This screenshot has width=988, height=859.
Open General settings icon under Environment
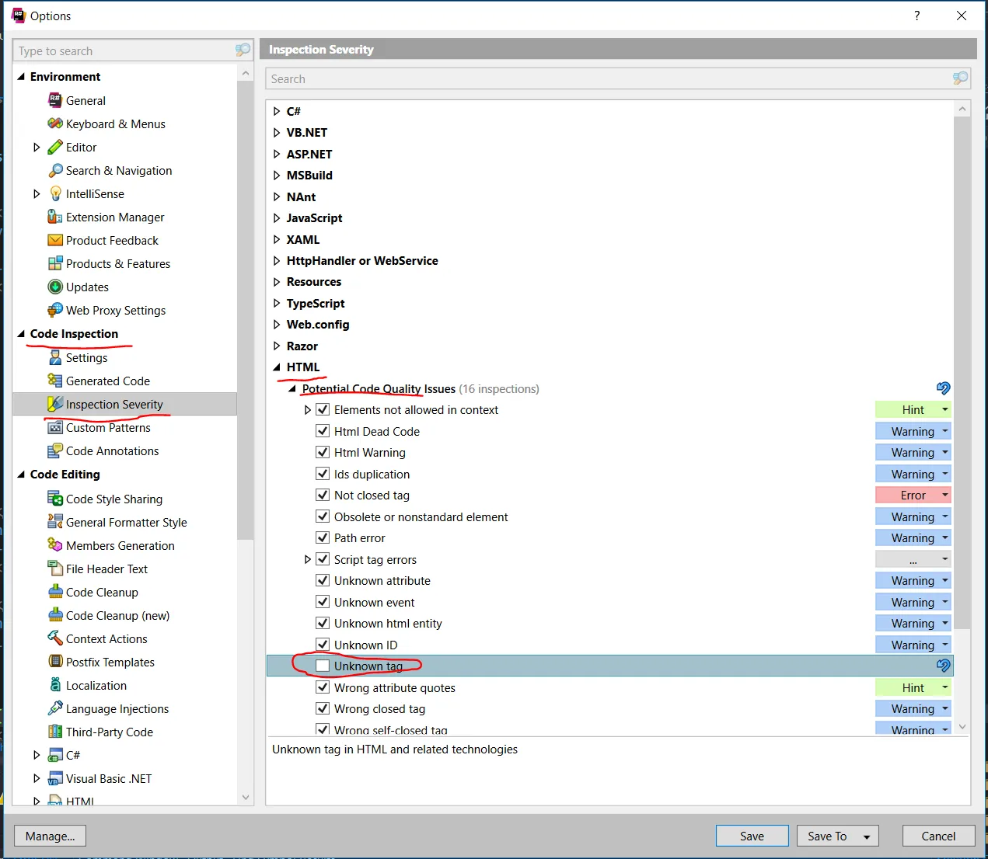coord(55,100)
